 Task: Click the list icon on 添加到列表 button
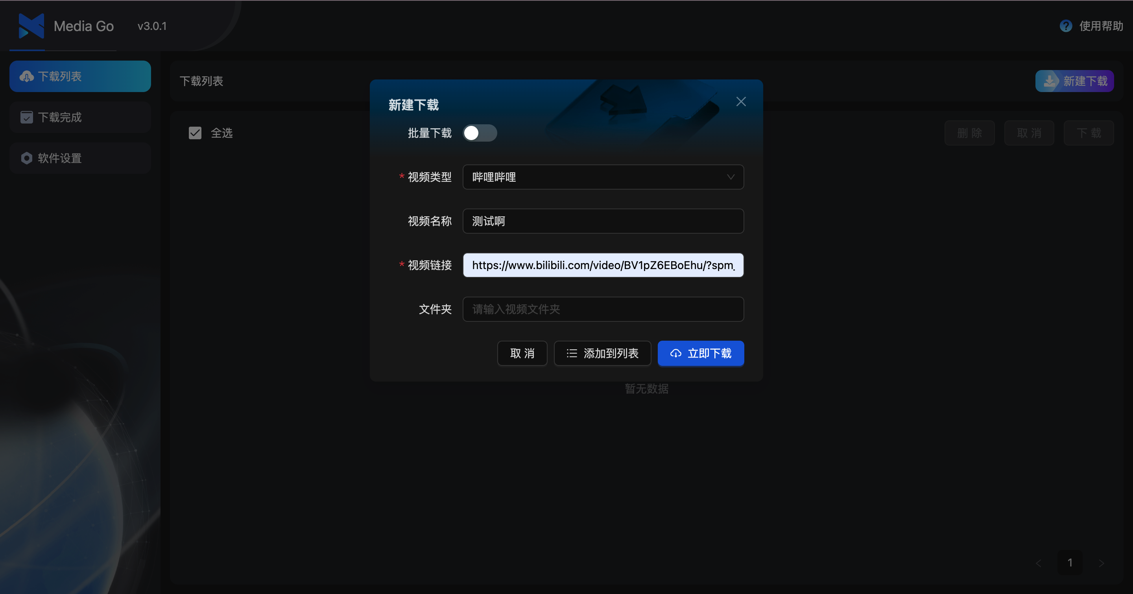pos(571,353)
